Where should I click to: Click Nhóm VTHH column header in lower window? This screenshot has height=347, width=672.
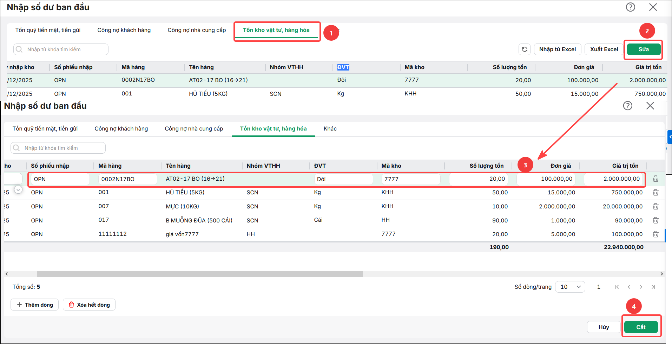tap(263, 166)
